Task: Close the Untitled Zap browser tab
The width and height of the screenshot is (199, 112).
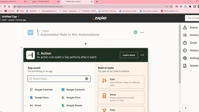Action: [91, 2]
